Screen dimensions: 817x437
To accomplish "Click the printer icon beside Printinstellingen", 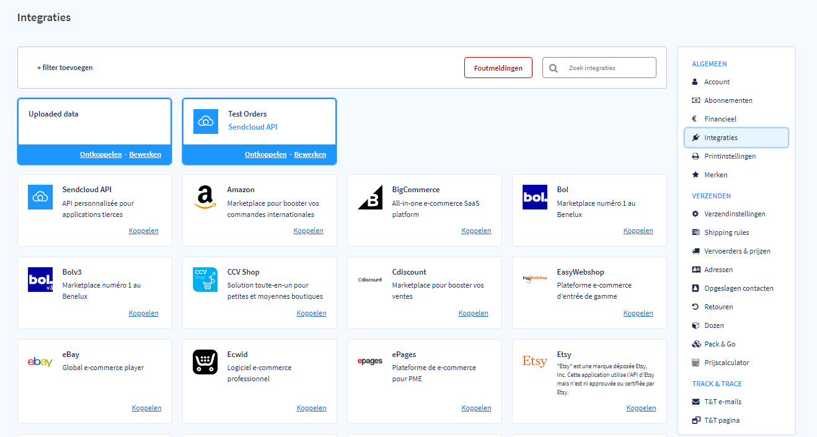I will tap(696, 156).
